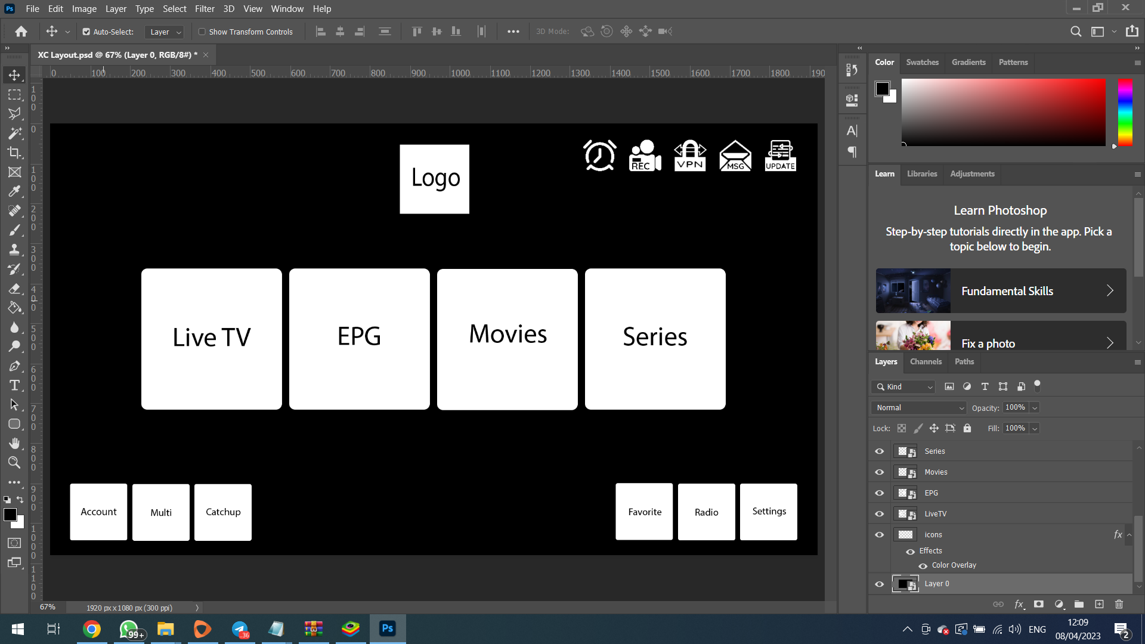This screenshot has width=1145, height=644.
Task: Add a layer mask to Layer 0
Action: pyautogui.click(x=1039, y=604)
